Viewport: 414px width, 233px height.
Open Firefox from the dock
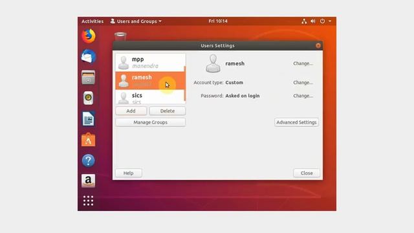tap(89, 36)
